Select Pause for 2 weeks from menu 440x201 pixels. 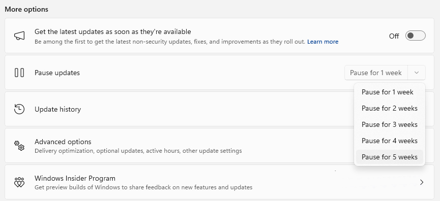390,108
